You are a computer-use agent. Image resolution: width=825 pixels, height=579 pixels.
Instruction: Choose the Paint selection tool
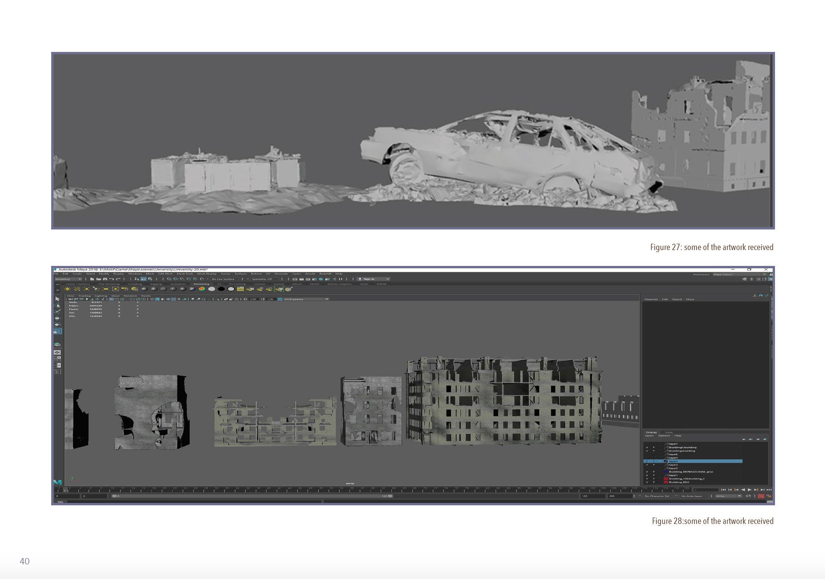58,312
